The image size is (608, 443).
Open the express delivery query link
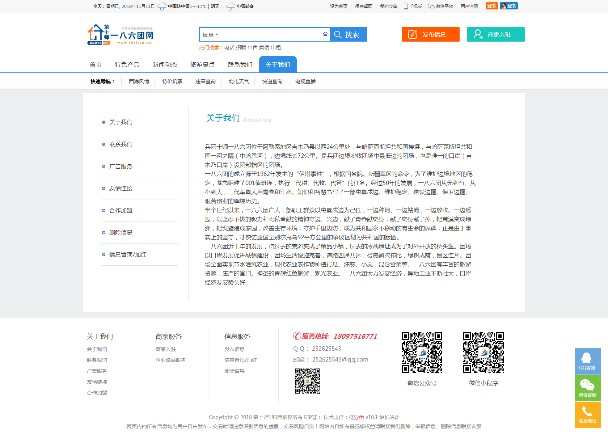[x=272, y=82]
